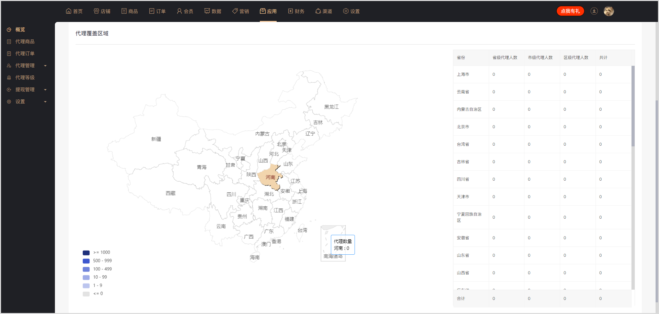Viewport: 659px width, 314px height.
Task: Click the province table vertical scrollbar
Action: [633, 106]
